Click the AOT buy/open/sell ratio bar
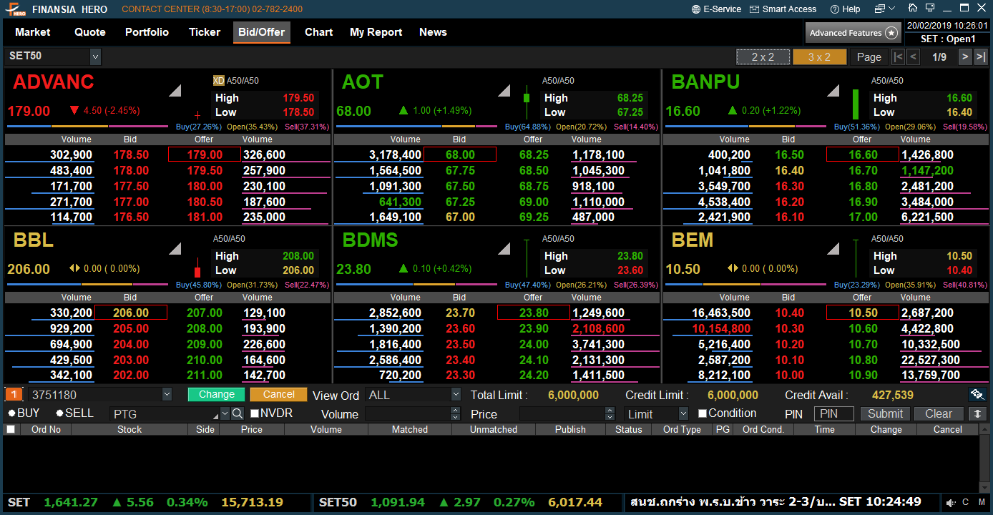 coord(417,127)
